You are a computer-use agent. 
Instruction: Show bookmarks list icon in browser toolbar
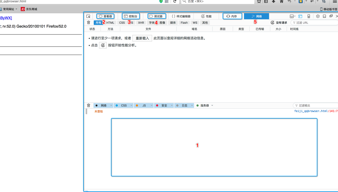pos(266,2)
